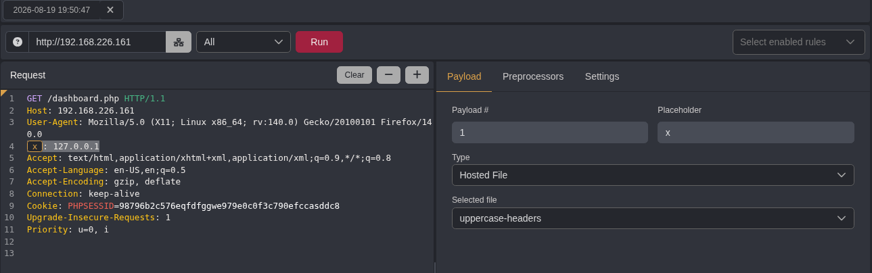Edit the target URL http://192.168.226.161 field

point(97,42)
